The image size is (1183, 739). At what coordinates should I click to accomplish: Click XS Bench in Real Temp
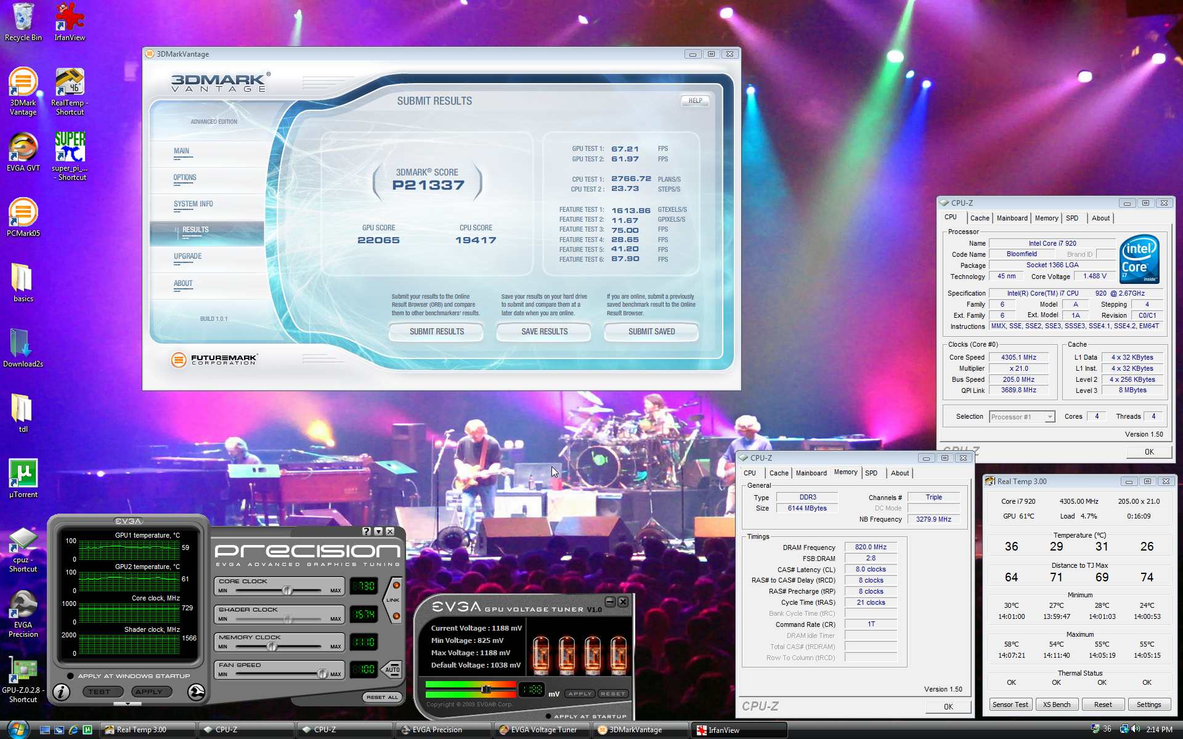pyautogui.click(x=1056, y=705)
